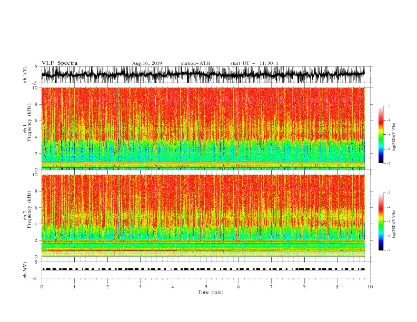Viewport: 417px width, 322px height.
Task: Click the time axis tick label '4'
Action: [x=173, y=287]
